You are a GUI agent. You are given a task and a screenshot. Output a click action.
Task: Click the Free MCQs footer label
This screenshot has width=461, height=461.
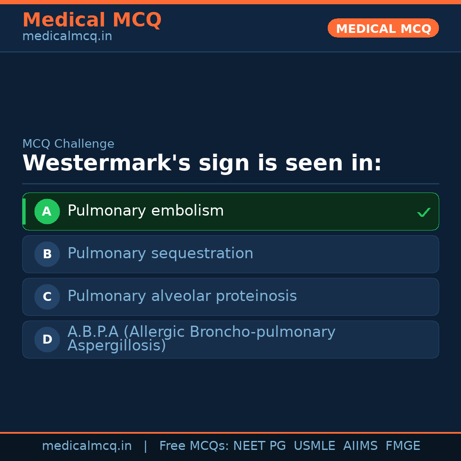pyautogui.click(x=194, y=446)
